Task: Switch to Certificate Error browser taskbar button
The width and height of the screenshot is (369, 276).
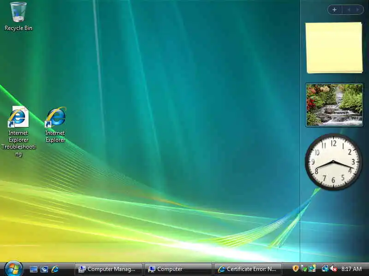Action: click(x=248, y=269)
